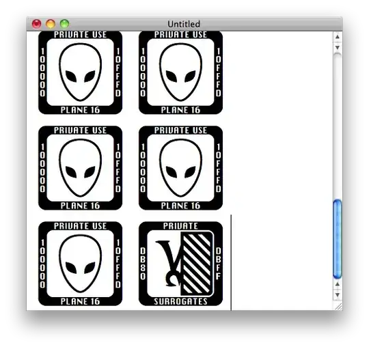Zoom the window using the green button
The height and width of the screenshot is (347, 369).
(x=64, y=24)
